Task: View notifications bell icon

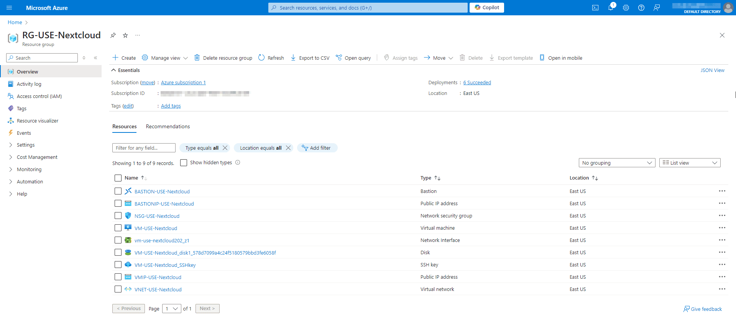Action: click(x=611, y=8)
